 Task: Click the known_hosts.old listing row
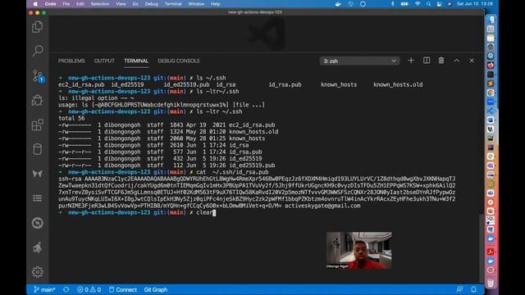(x=168, y=131)
